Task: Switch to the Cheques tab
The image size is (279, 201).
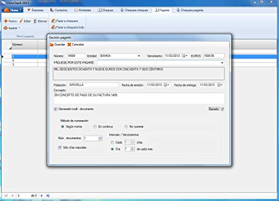Action: point(105,10)
